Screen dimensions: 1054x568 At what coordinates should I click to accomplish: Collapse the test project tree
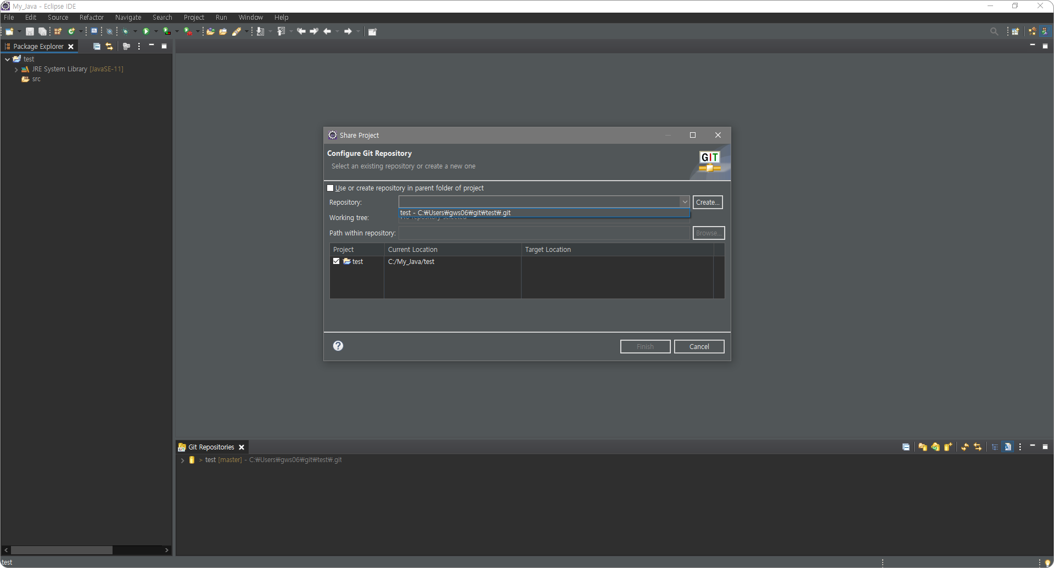[7, 59]
